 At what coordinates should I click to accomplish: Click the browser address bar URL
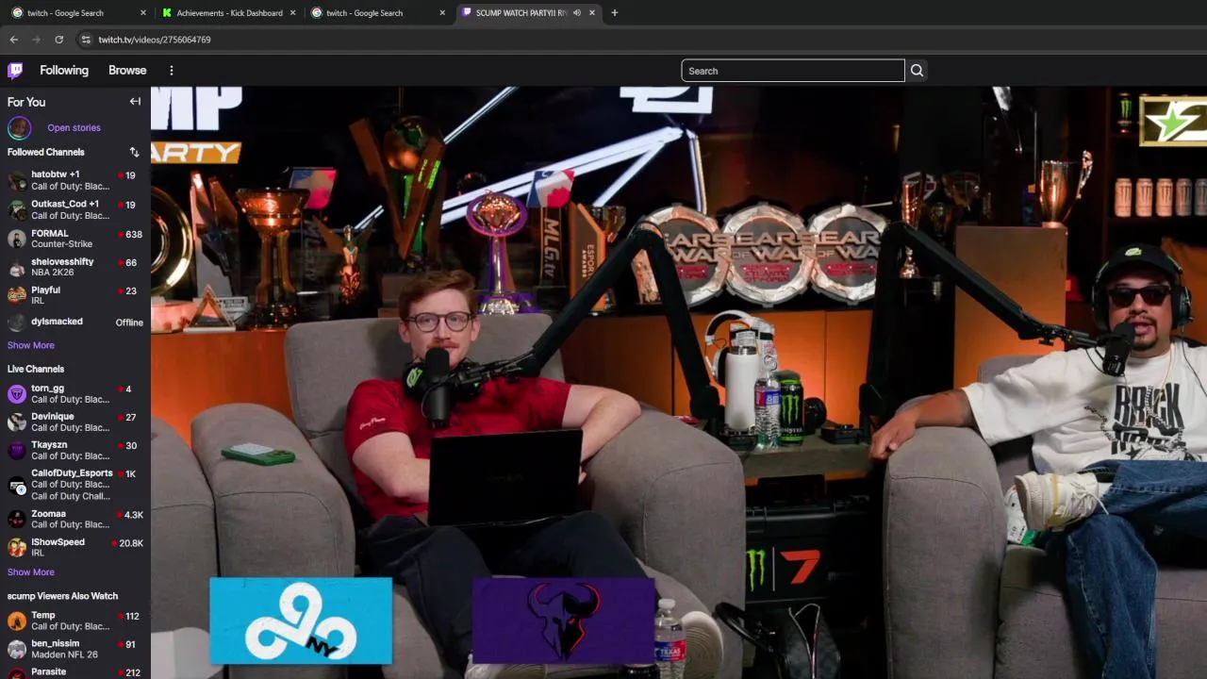click(x=155, y=40)
